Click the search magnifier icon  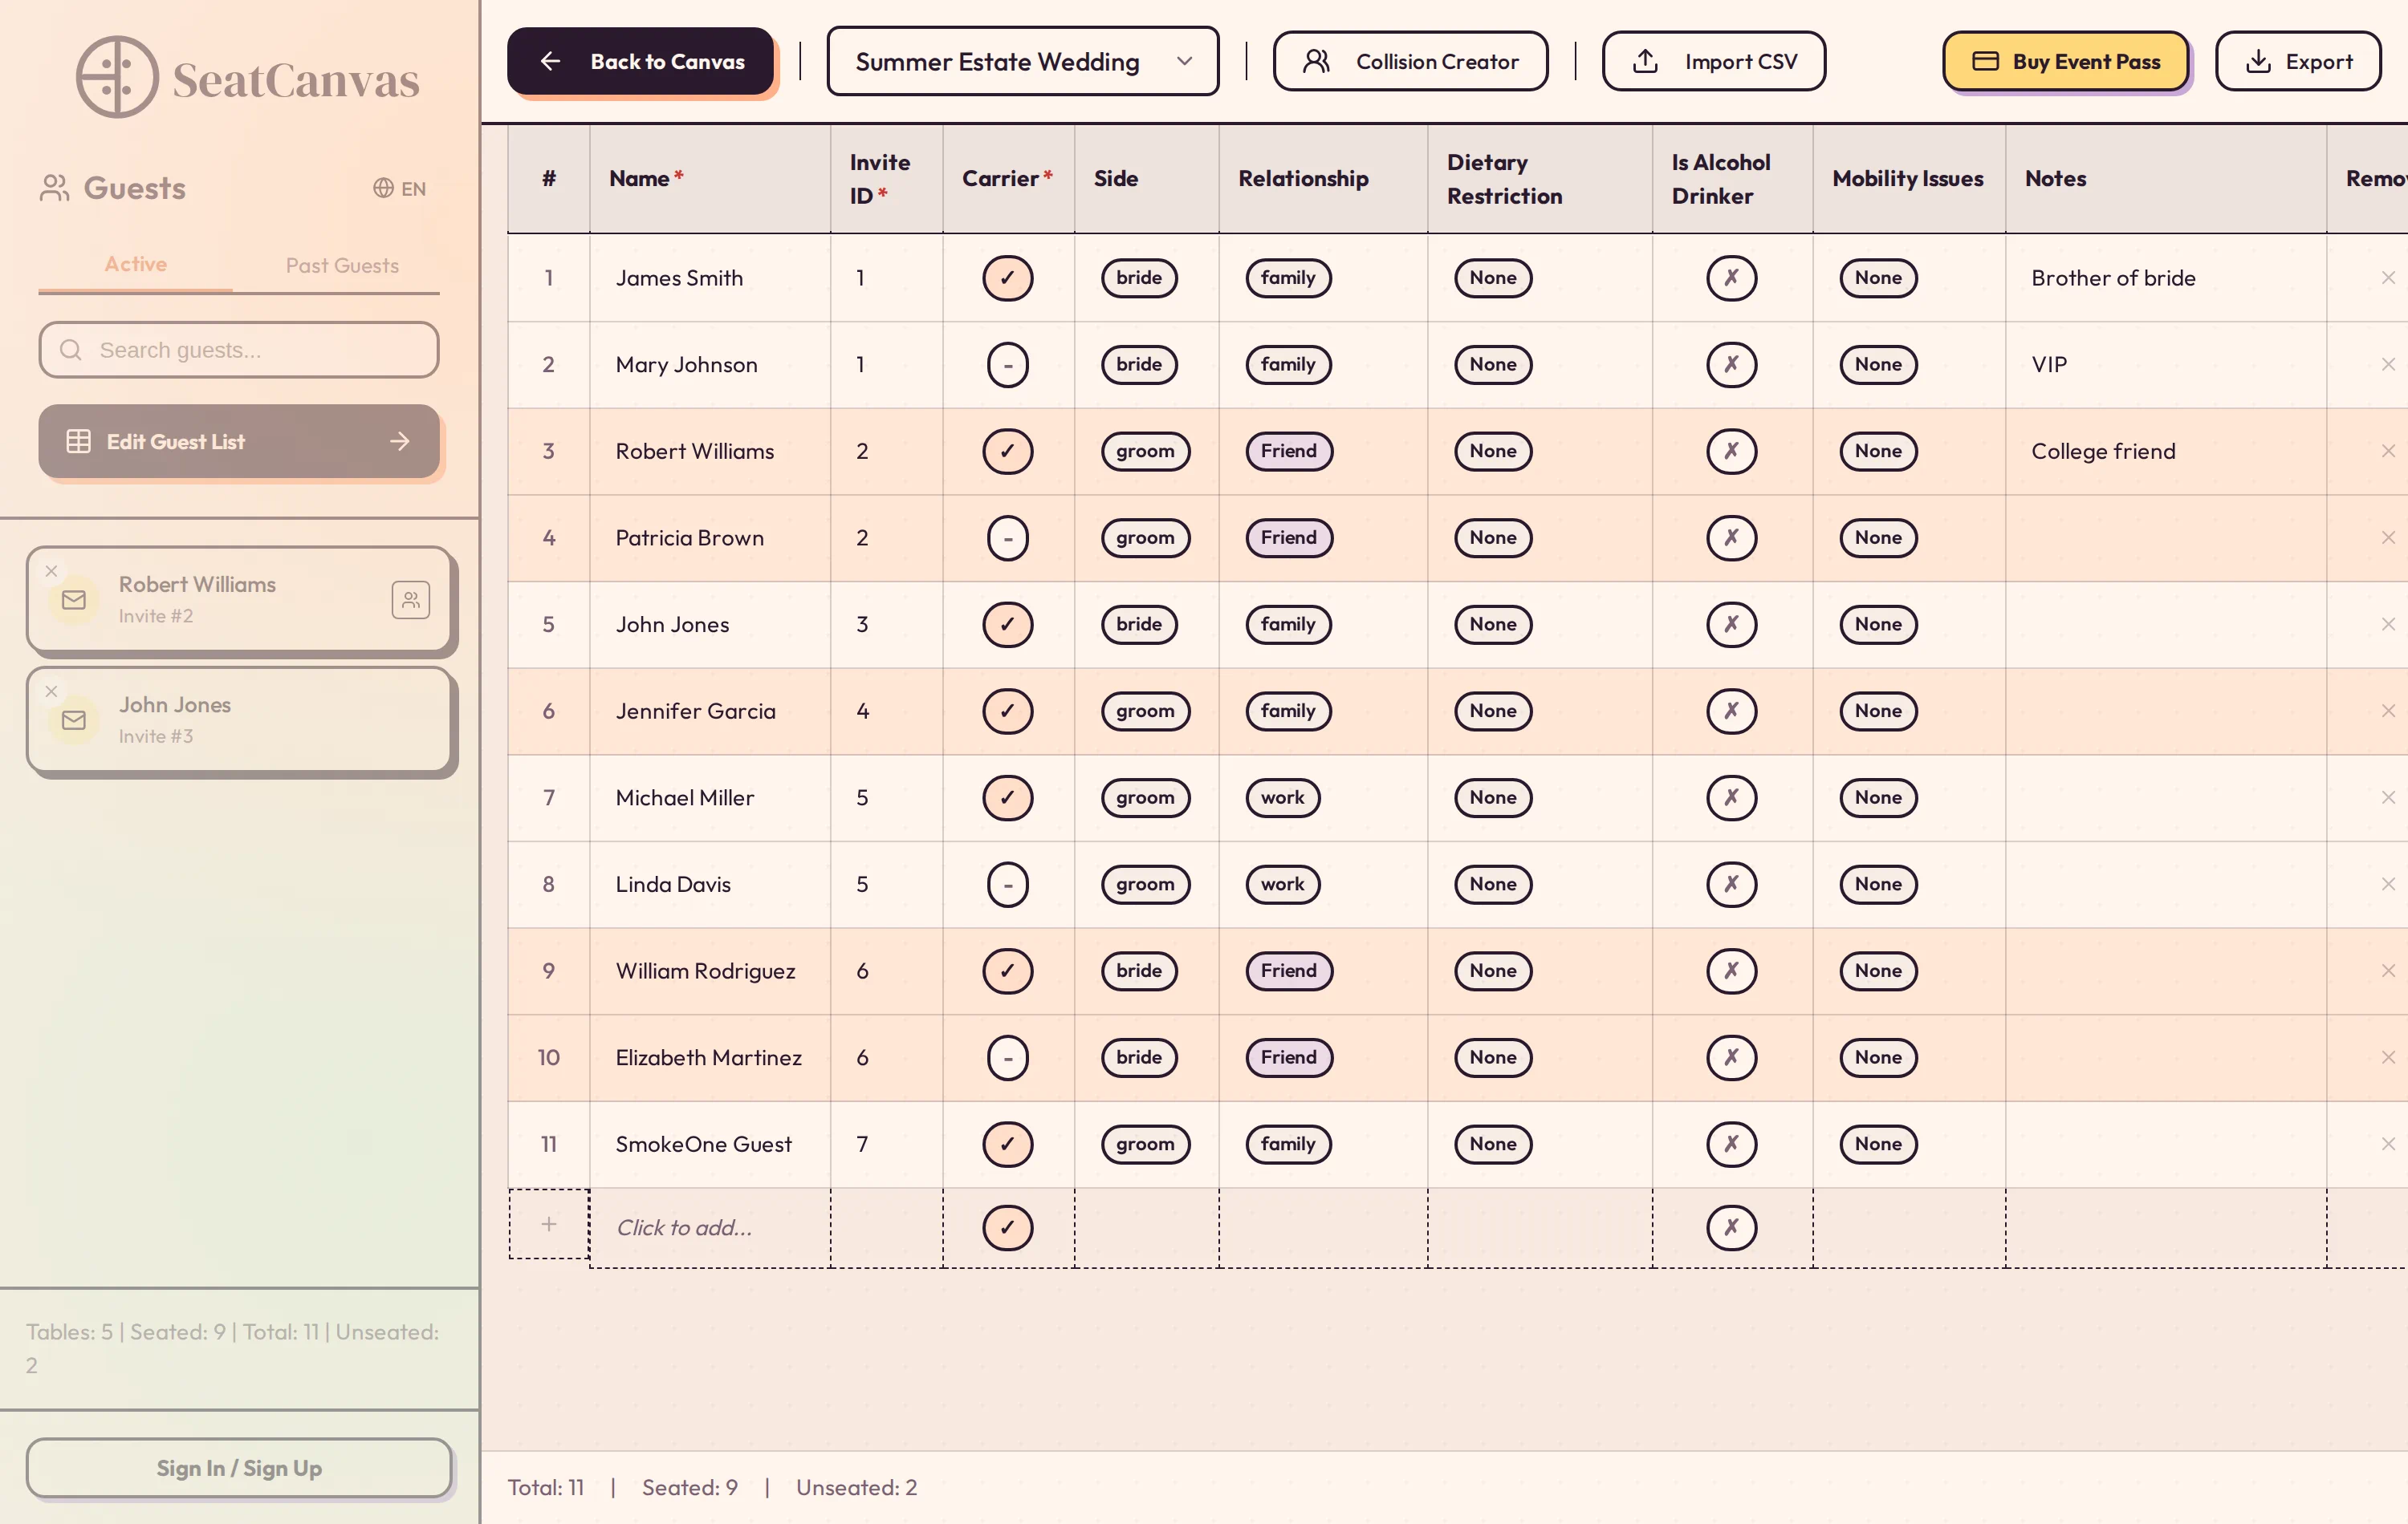pos(71,350)
